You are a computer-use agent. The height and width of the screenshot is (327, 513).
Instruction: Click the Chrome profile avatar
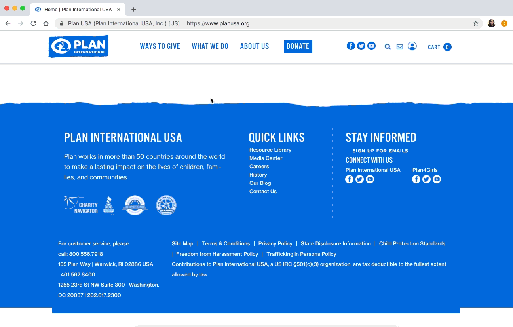(492, 23)
